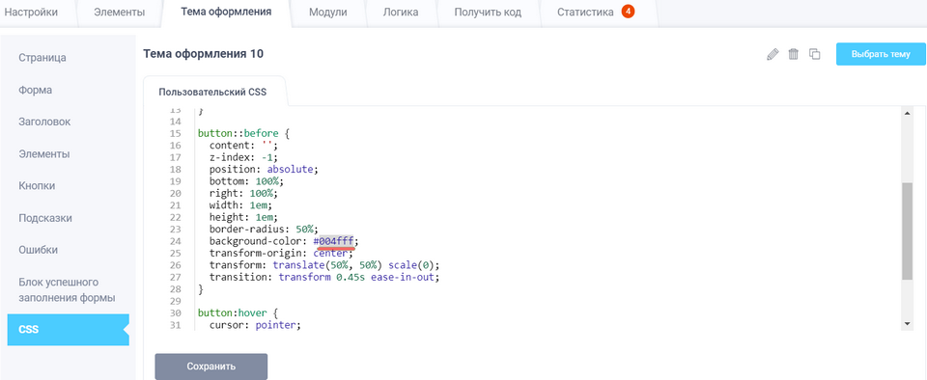Open Подсказки sidebar item
The image size is (927, 380).
coord(45,218)
